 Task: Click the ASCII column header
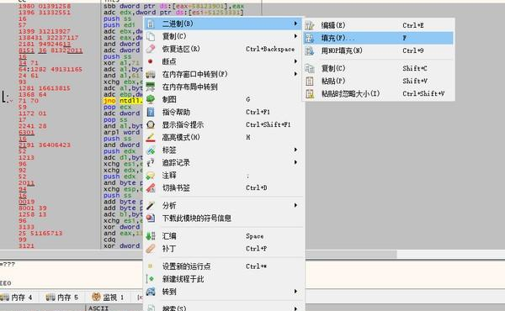click(98, 308)
